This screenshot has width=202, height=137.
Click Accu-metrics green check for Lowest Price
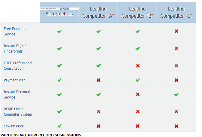point(59,126)
